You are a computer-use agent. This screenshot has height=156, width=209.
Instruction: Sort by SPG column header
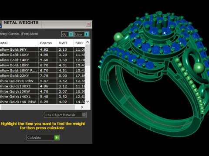[79, 43]
